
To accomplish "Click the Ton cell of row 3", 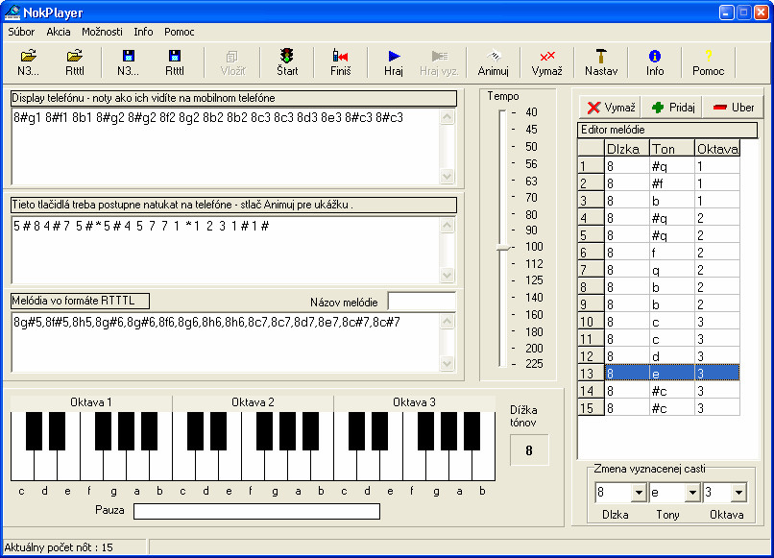I will (x=672, y=201).
